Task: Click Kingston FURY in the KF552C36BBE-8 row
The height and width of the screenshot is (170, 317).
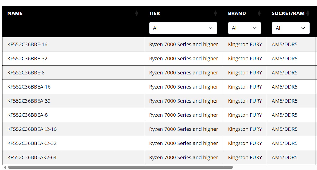Action: 245,73
